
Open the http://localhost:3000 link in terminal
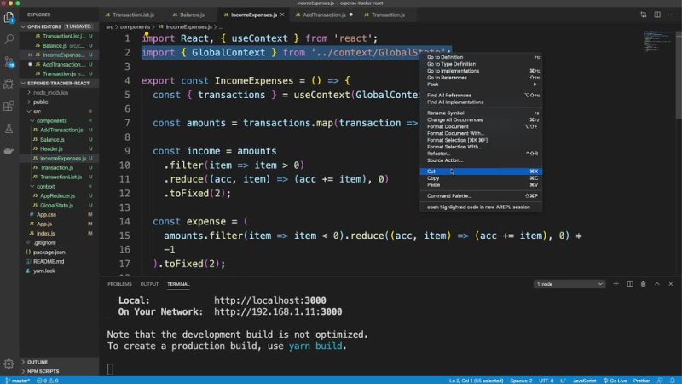click(269, 300)
